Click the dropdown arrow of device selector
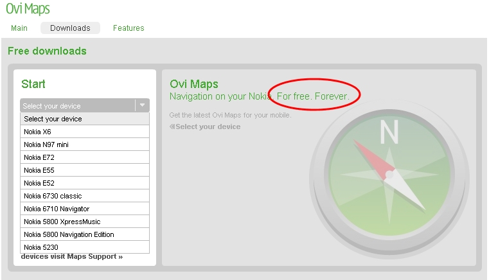The width and height of the screenshot is (489, 280). [x=142, y=105]
